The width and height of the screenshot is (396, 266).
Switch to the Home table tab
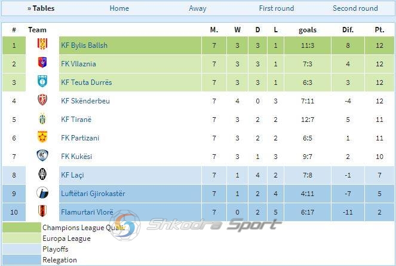pyautogui.click(x=119, y=8)
